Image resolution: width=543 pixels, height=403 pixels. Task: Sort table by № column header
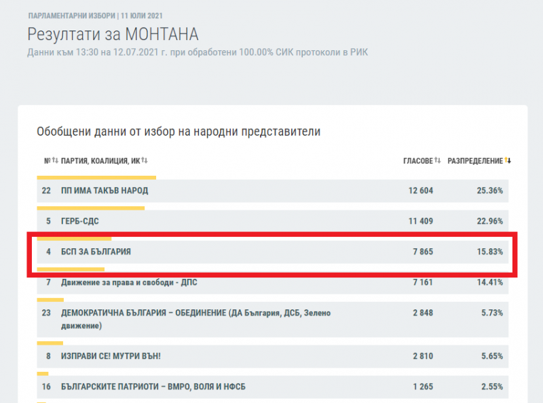47,161
